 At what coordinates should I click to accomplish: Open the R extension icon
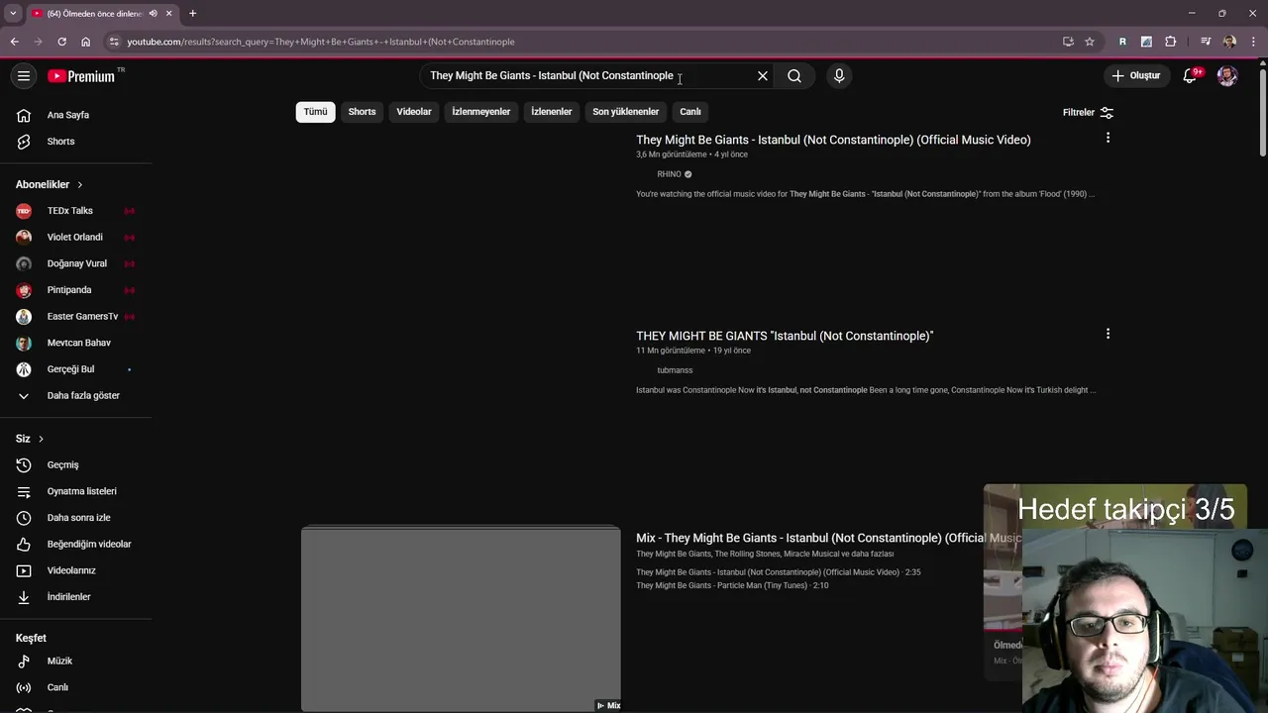coord(1122,42)
